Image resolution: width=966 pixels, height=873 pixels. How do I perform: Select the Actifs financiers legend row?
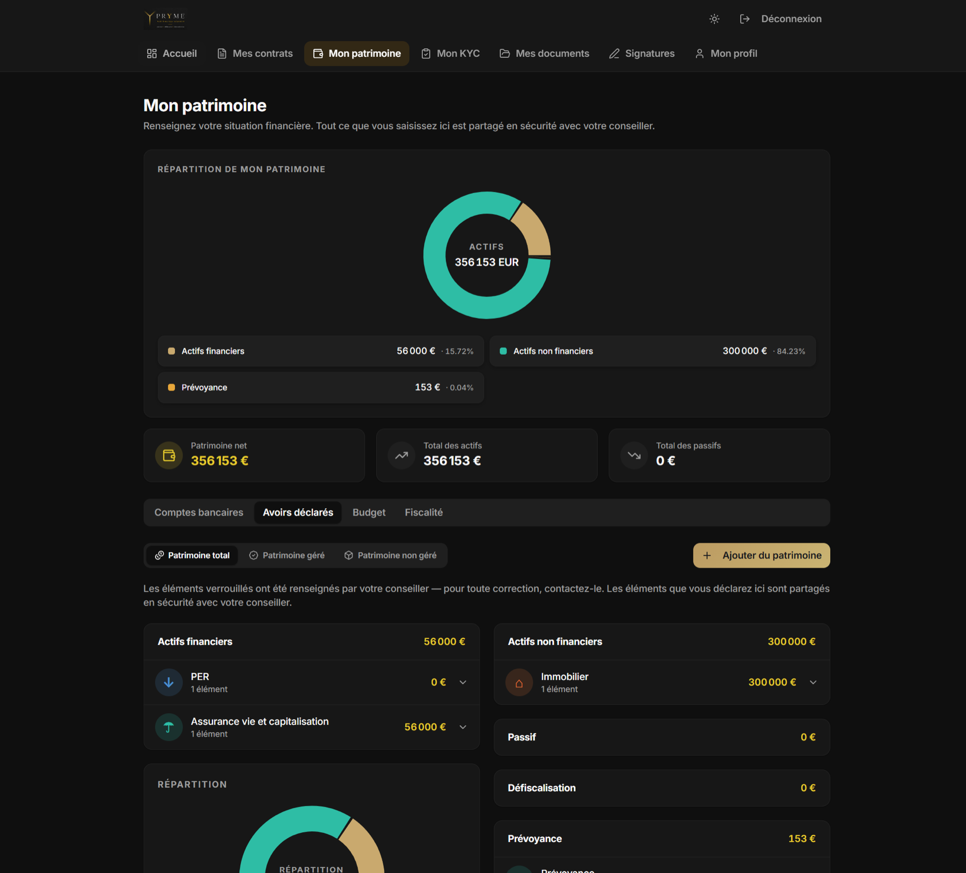tap(321, 351)
